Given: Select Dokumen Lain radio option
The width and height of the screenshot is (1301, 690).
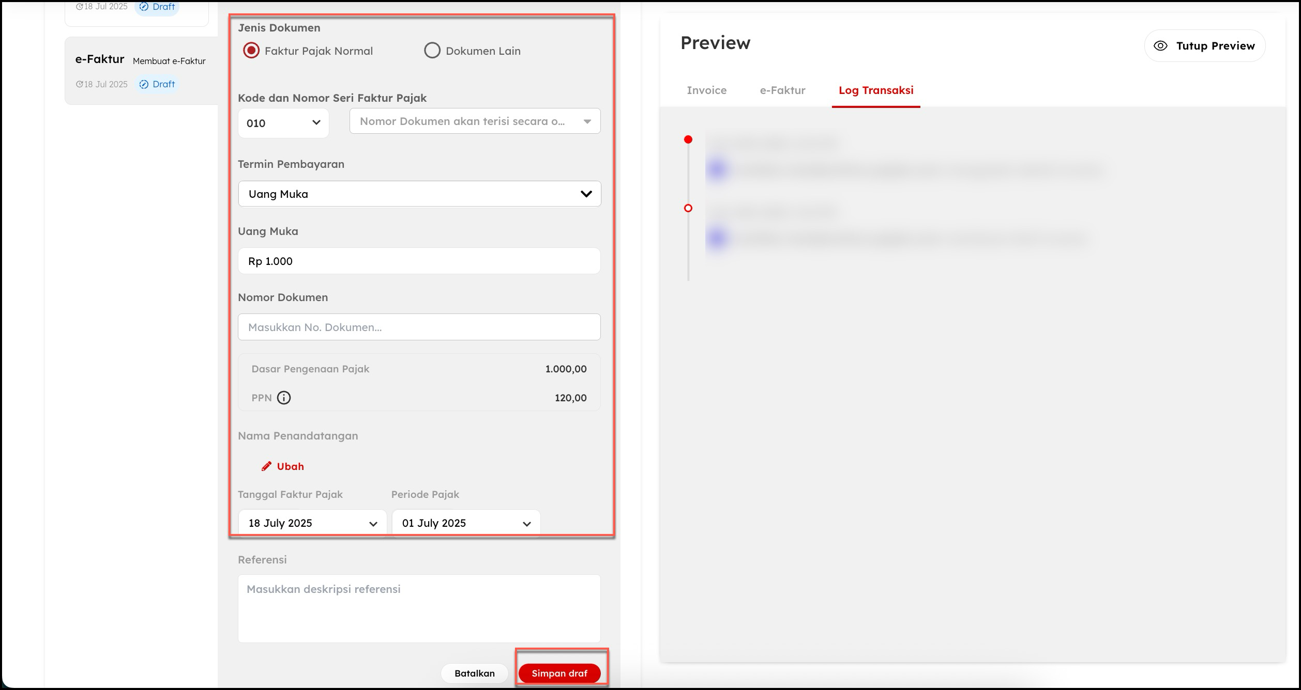Looking at the screenshot, I should point(432,51).
